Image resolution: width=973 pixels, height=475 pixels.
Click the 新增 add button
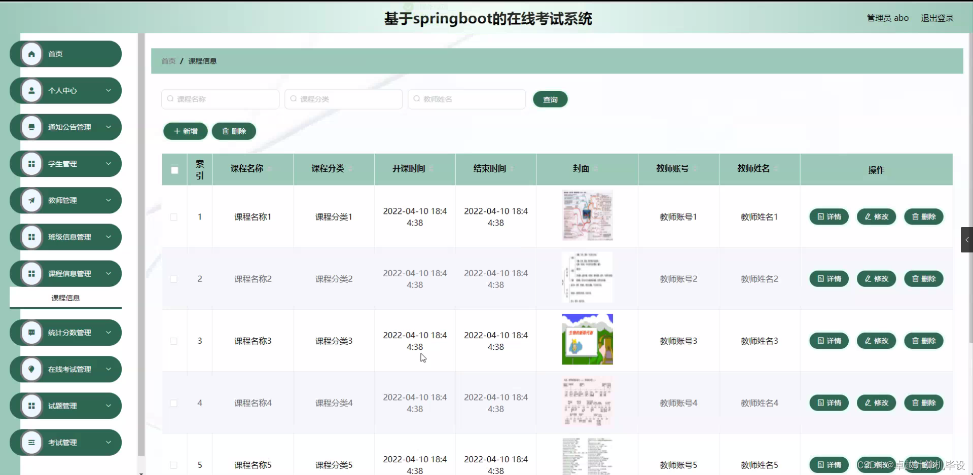click(x=186, y=131)
